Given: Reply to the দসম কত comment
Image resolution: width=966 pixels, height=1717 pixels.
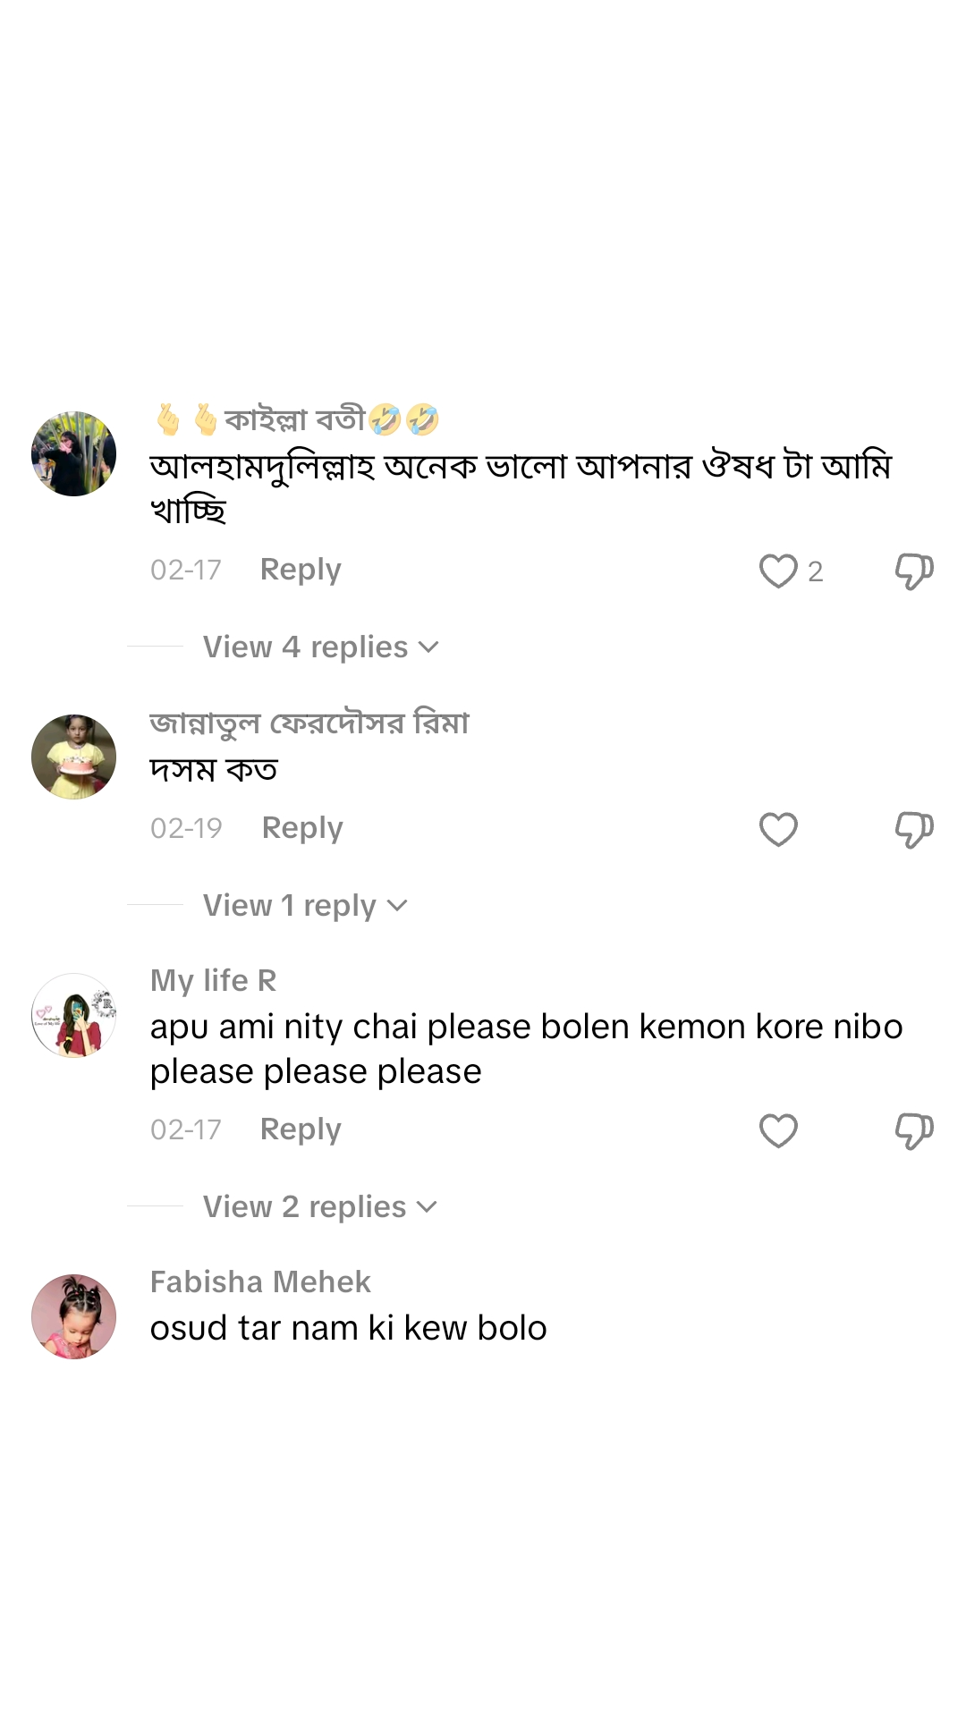Looking at the screenshot, I should (x=302, y=828).
